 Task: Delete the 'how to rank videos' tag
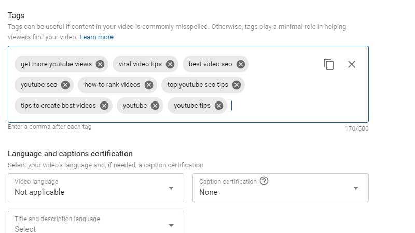pyautogui.click(x=149, y=85)
